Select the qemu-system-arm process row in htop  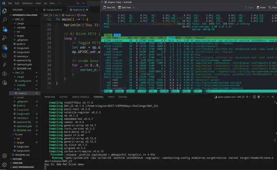tap(189, 40)
